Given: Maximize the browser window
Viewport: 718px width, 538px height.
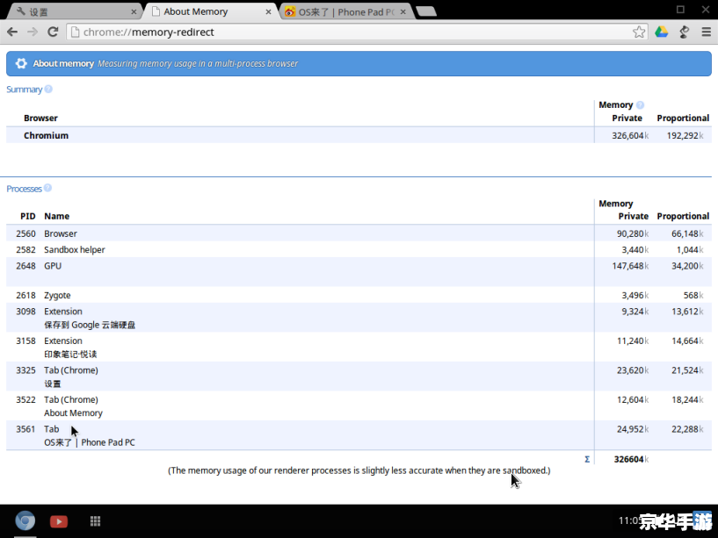Looking at the screenshot, I should (x=680, y=9).
